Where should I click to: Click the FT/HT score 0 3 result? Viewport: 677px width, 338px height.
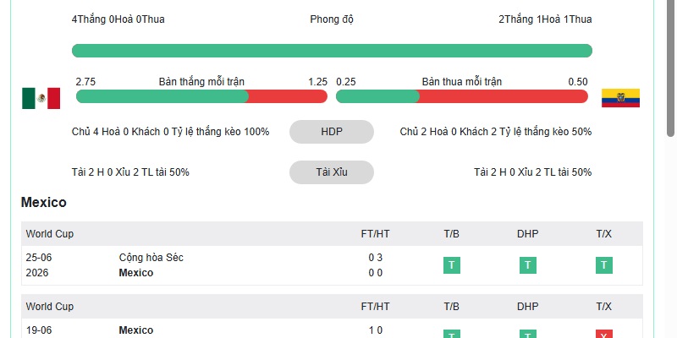pos(375,258)
